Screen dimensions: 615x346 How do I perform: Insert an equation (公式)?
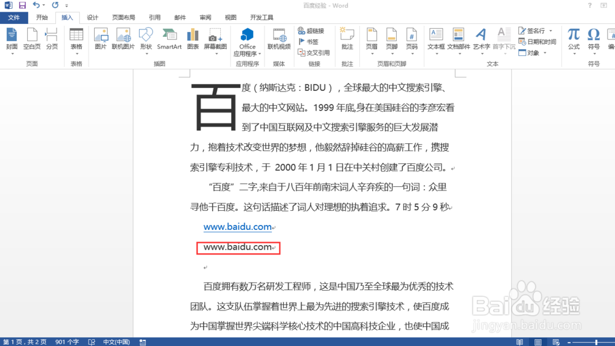point(573,42)
